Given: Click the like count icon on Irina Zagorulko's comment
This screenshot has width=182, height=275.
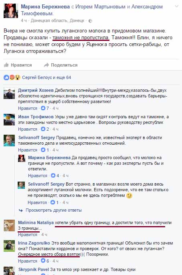Looking at the screenshot, I should (x=43, y=261).
